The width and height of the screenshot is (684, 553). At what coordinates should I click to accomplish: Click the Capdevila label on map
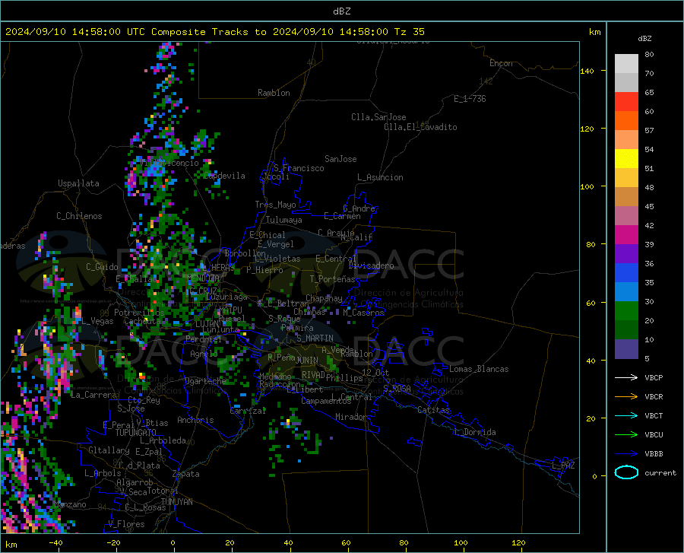224,176
